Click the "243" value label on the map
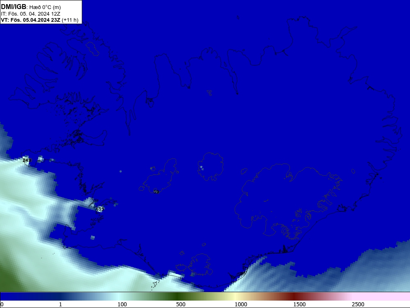410x308 pixels. 27,160
